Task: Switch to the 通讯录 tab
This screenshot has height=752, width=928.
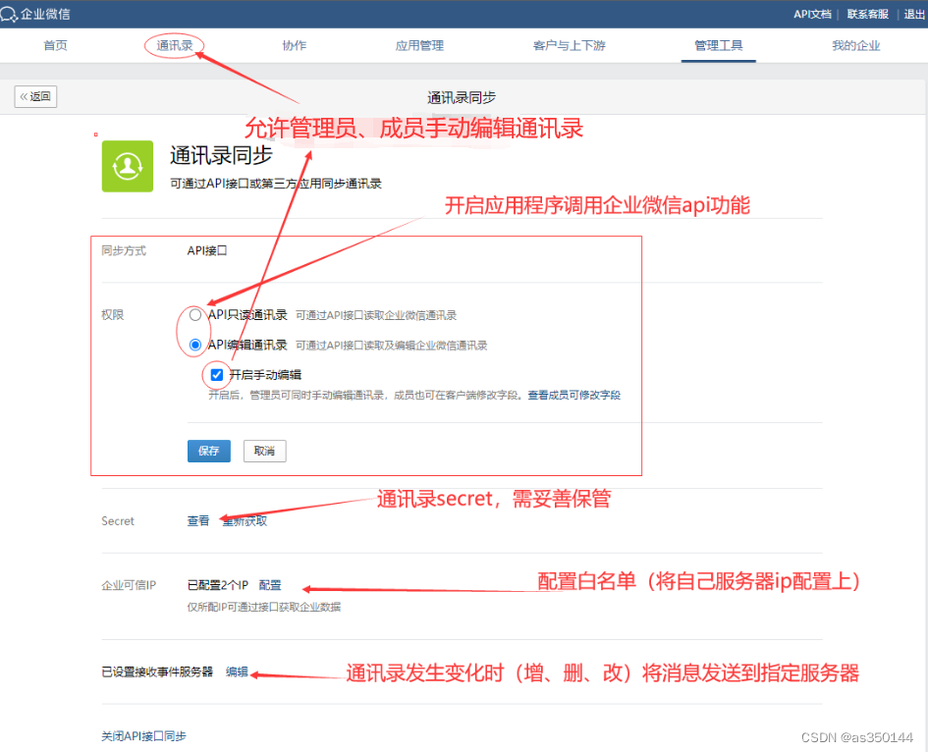Action: click(175, 45)
